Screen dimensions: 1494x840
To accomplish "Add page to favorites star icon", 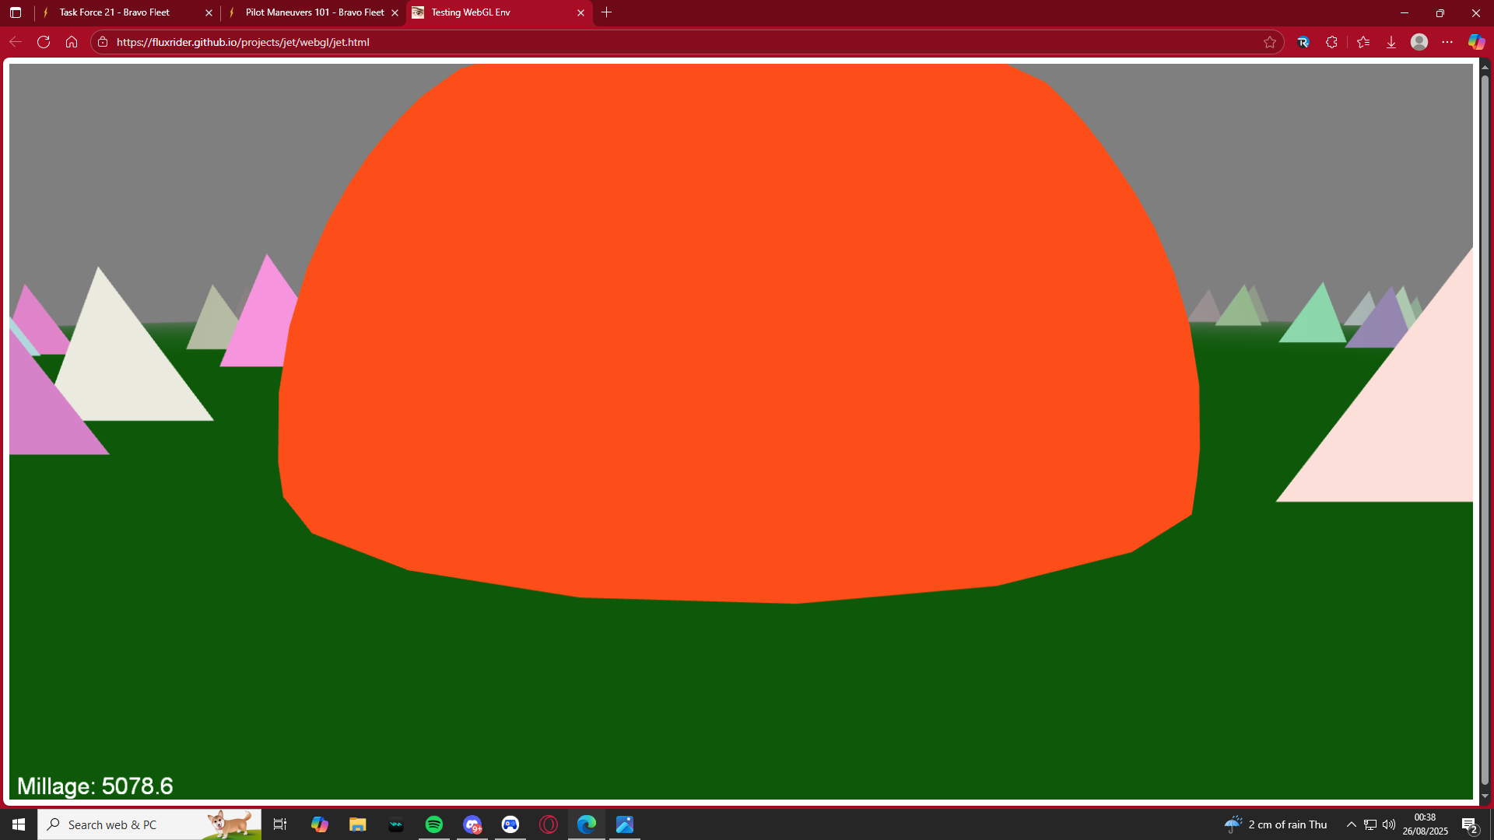I will (1270, 42).
